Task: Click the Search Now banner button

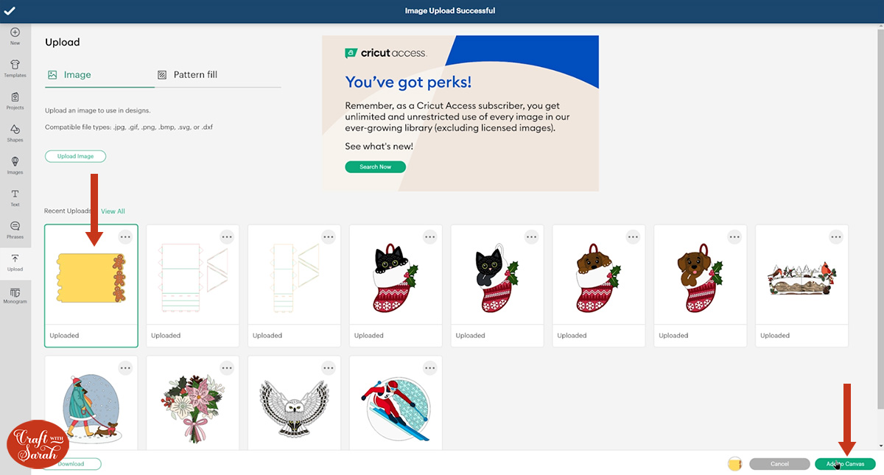Action: 375,167
